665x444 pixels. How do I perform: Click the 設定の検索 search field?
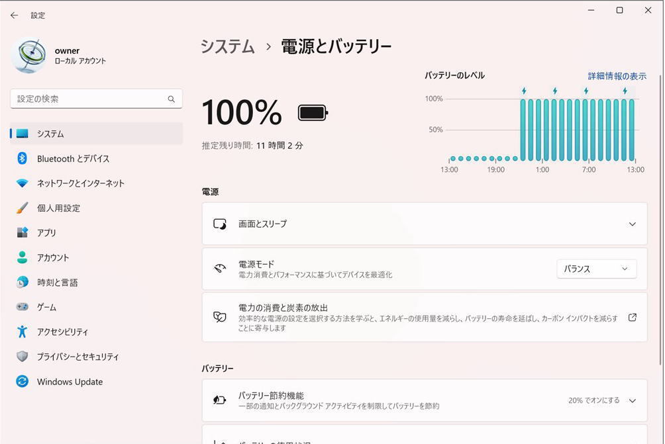[89, 99]
